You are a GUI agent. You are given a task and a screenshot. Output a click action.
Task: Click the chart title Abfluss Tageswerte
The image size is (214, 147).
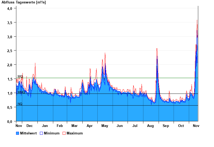pyautogui.click(x=24, y=2)
